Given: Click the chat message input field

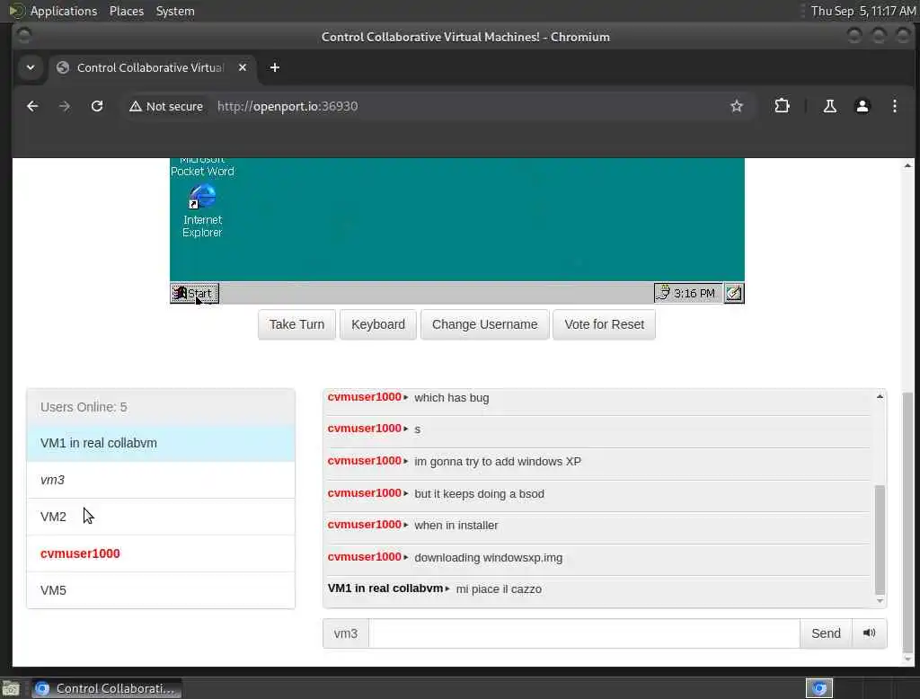Looking at the screenshot, I should tap(584, 633).
